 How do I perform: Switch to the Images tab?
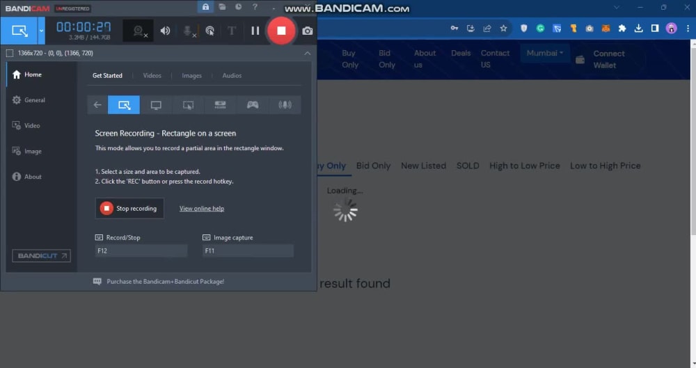tap(191, 75)
